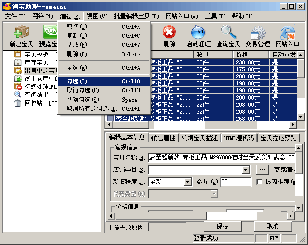Choose 勾选 Ctrl+O menu entry
This screenshot has height=245, width=308.
click(x=104, y=81)
